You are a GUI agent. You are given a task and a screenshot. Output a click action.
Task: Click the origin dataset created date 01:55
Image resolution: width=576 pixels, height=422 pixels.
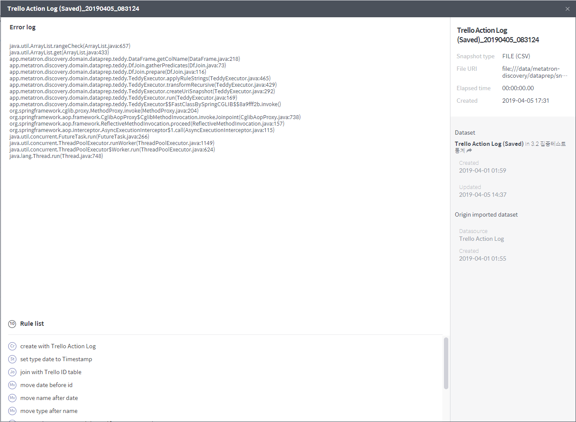click(483, 258)
